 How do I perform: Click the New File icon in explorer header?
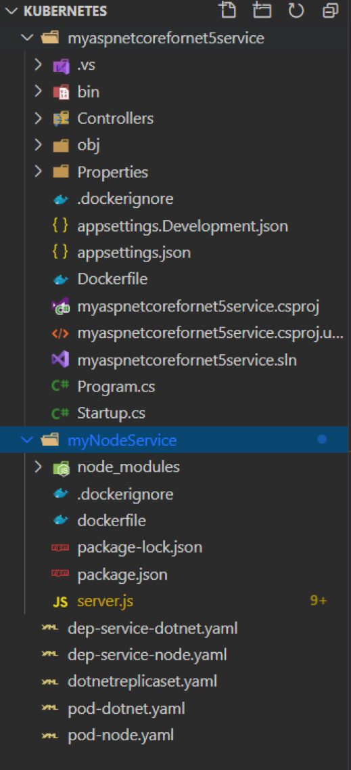[x=227, y=10]
